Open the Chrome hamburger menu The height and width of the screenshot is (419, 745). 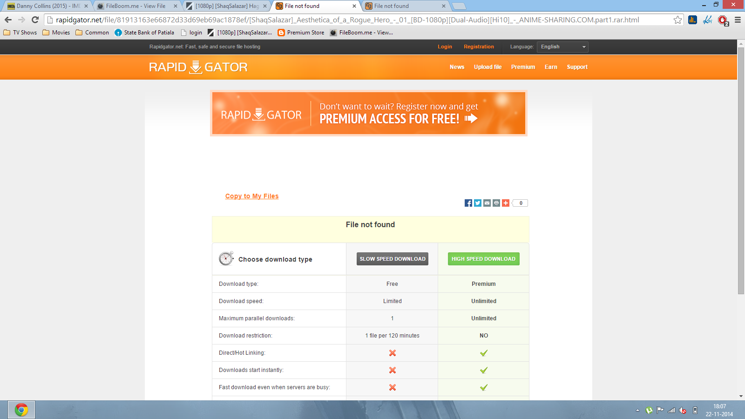coord(738,20)
